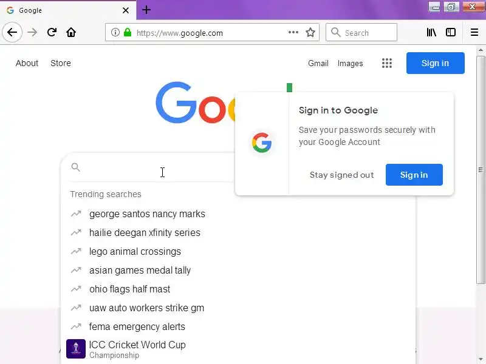Bookmark this page with the star icon

click(x=310, y=32)
